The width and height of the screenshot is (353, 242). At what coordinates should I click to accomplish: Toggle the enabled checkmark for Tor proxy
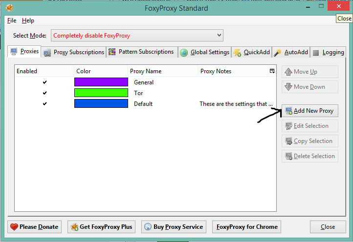pyautogui.click(x=44, y=93)
